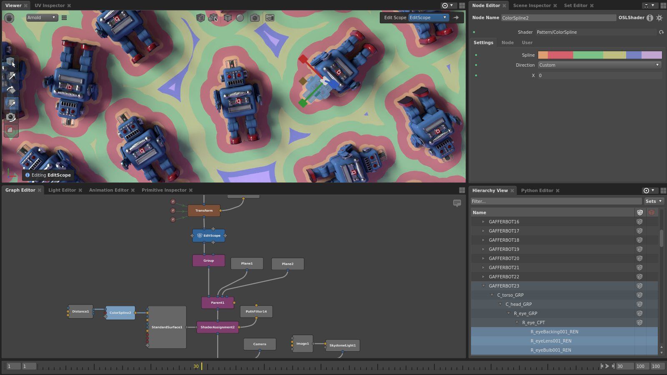This screenshot has width=667, height=375.
Task: Click the Spline color ramp in Settings
Action: [599, 55]
